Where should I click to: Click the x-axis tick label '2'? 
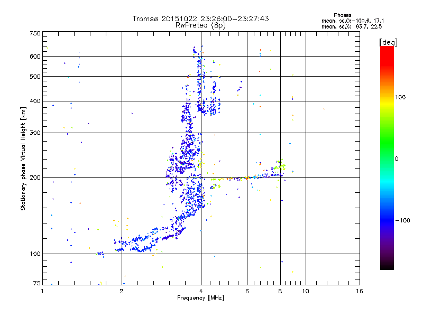point(122,291)
